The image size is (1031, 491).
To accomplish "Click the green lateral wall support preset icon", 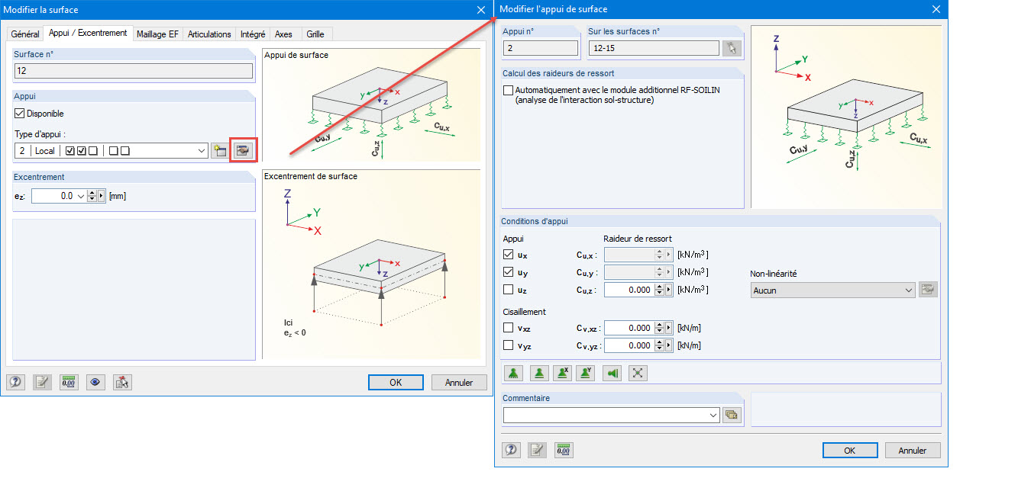I will pos(612,373).
